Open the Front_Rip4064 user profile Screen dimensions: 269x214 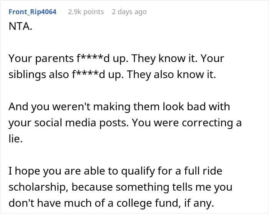click(32, 12)
